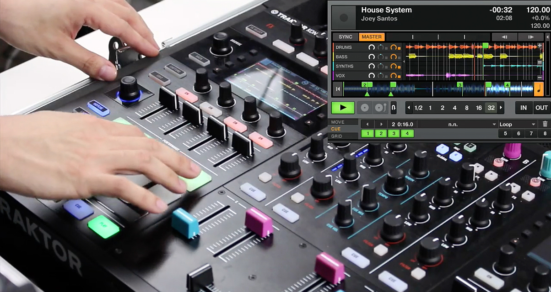Open the Loop cue type dropdown

tap(517, 124)
